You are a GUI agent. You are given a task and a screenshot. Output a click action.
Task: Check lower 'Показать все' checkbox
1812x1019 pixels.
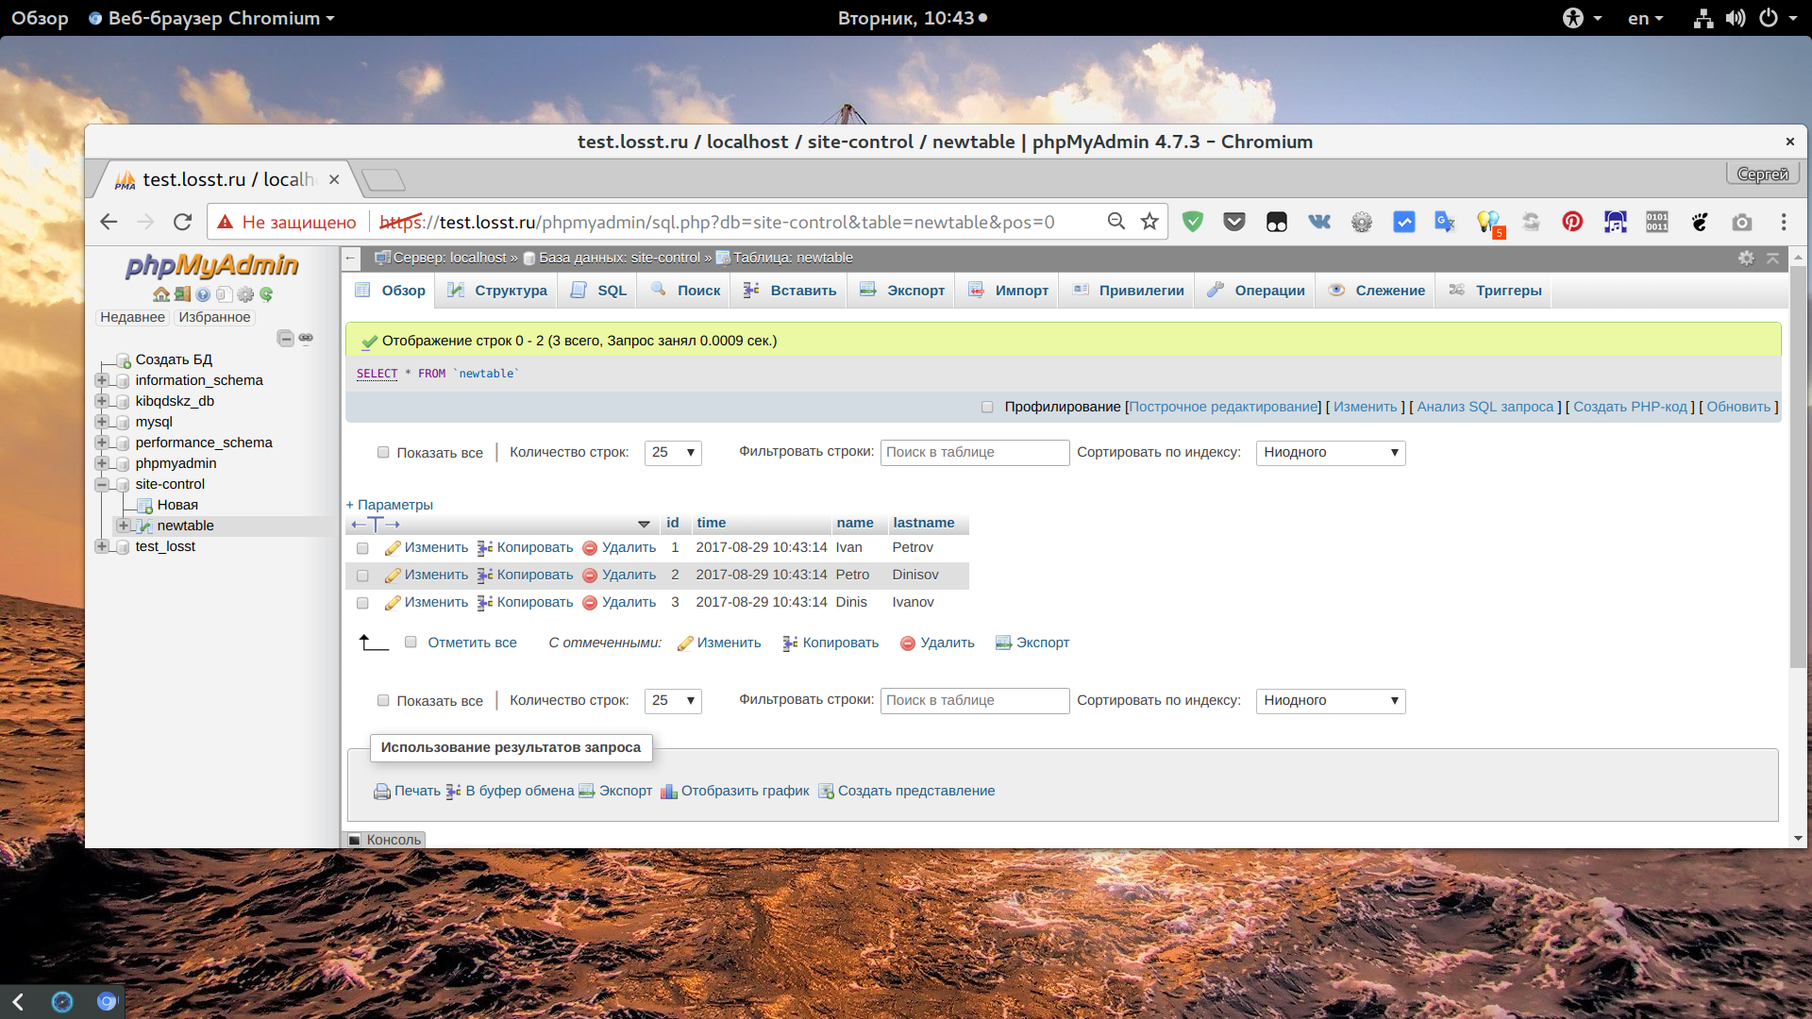coord(383,701)
